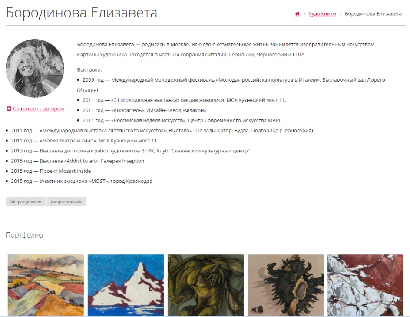410x317 pixels.
Task: Click the envelope icon beside Связаться с автором
Action: tap(9, 109)
